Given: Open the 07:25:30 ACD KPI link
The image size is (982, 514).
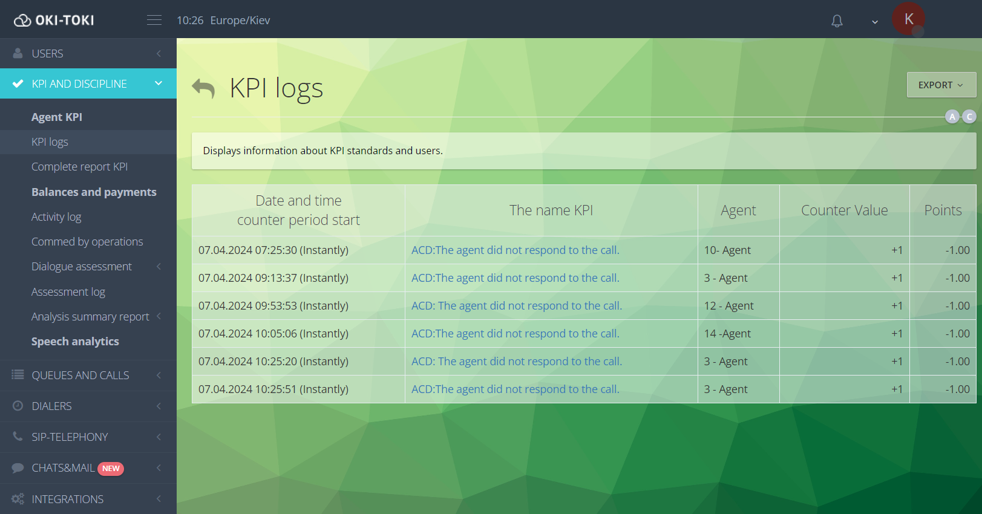Looking at the screenshot, I should tap(515, 250).
